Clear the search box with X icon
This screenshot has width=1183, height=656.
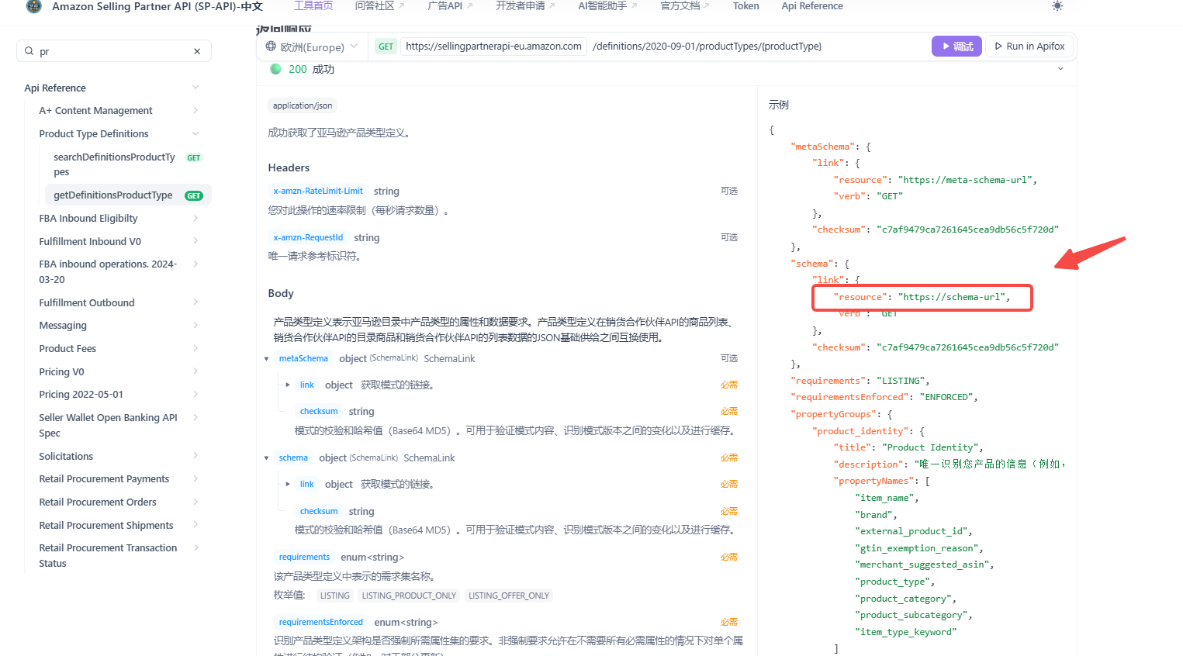pyautogui.click(x=197, y=51)
